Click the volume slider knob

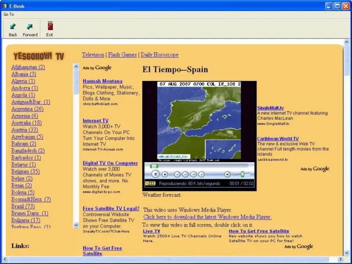pos(242,174)
